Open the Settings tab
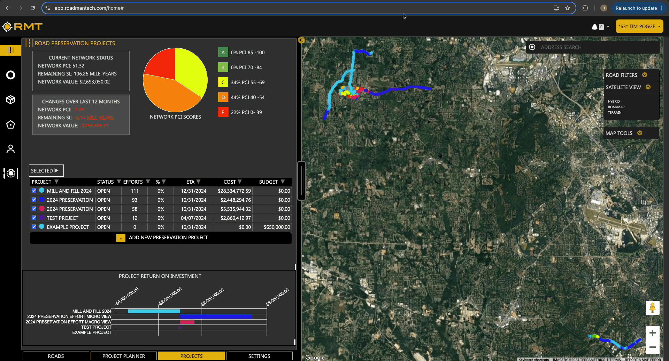 (x=259, y=356)
